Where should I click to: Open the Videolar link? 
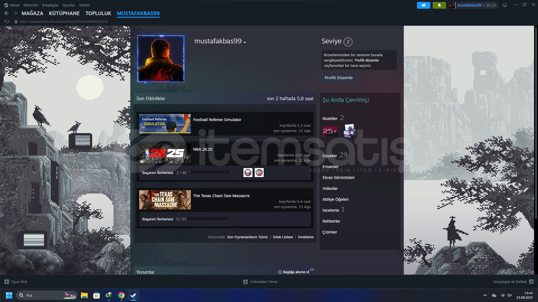[x=330, y=188]
